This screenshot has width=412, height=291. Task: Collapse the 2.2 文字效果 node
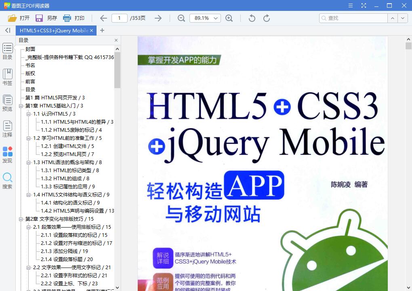(x=28, y=268)
